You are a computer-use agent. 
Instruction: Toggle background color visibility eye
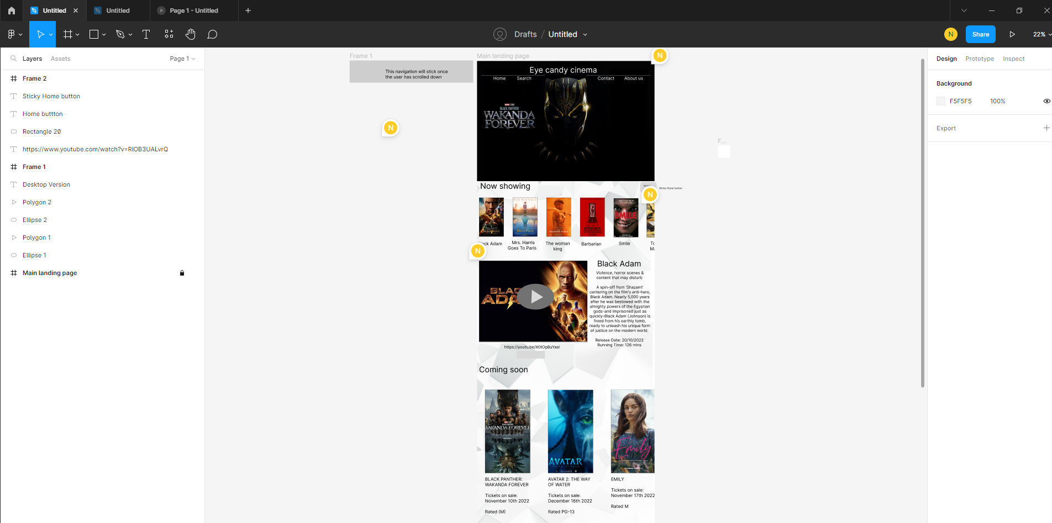click(1046, 101)
